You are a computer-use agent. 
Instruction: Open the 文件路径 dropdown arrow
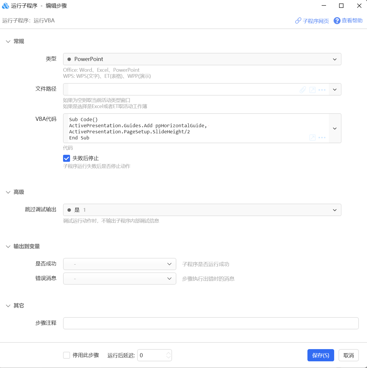click(x=335, y=89)
